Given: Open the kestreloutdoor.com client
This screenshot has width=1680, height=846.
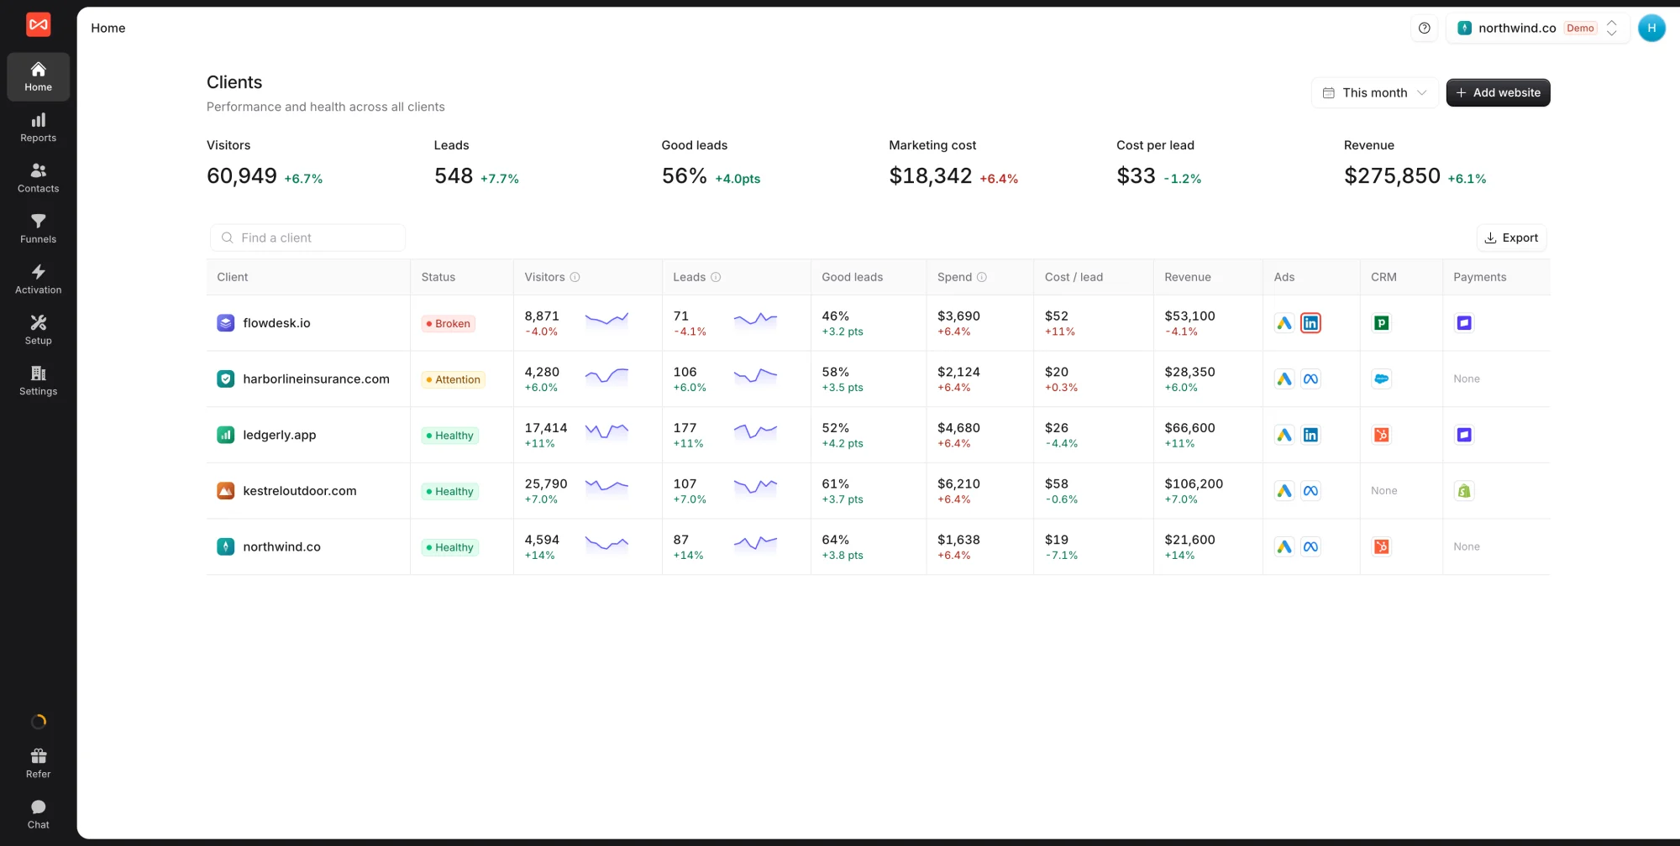Looking at the screenshot, I should 300,491.
